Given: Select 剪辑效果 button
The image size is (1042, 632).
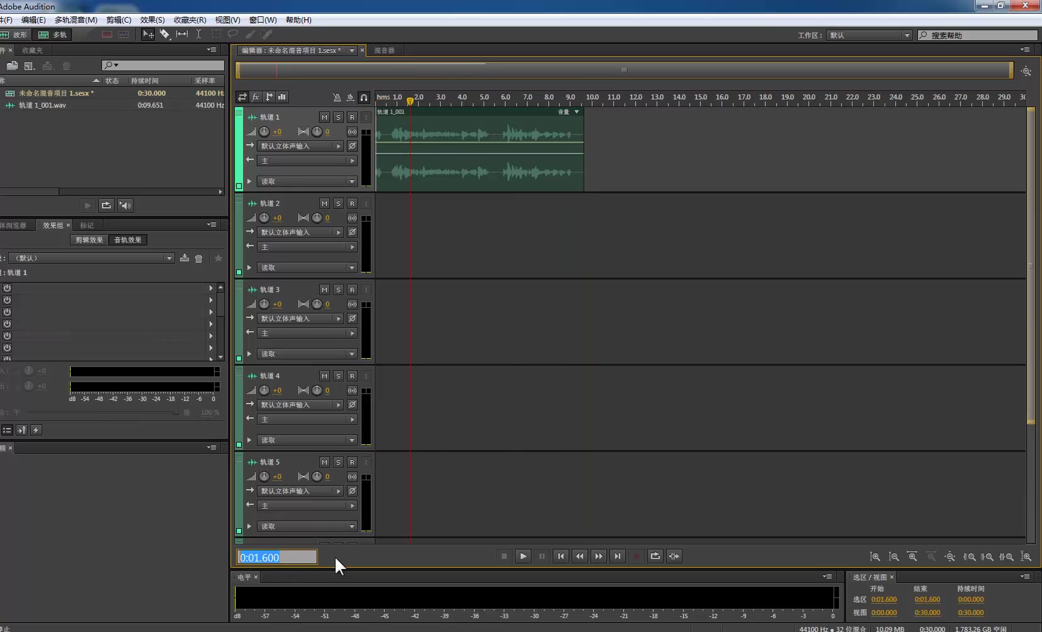Looking at the screenshot, I should [89, 240].
